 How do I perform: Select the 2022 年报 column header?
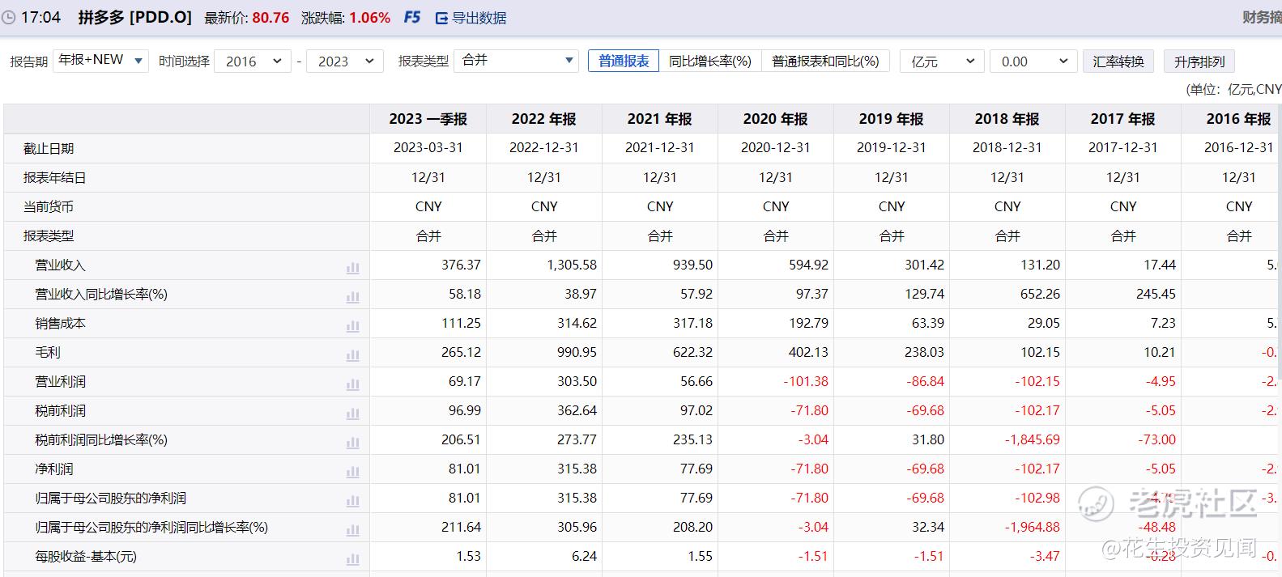click(544, 119)
